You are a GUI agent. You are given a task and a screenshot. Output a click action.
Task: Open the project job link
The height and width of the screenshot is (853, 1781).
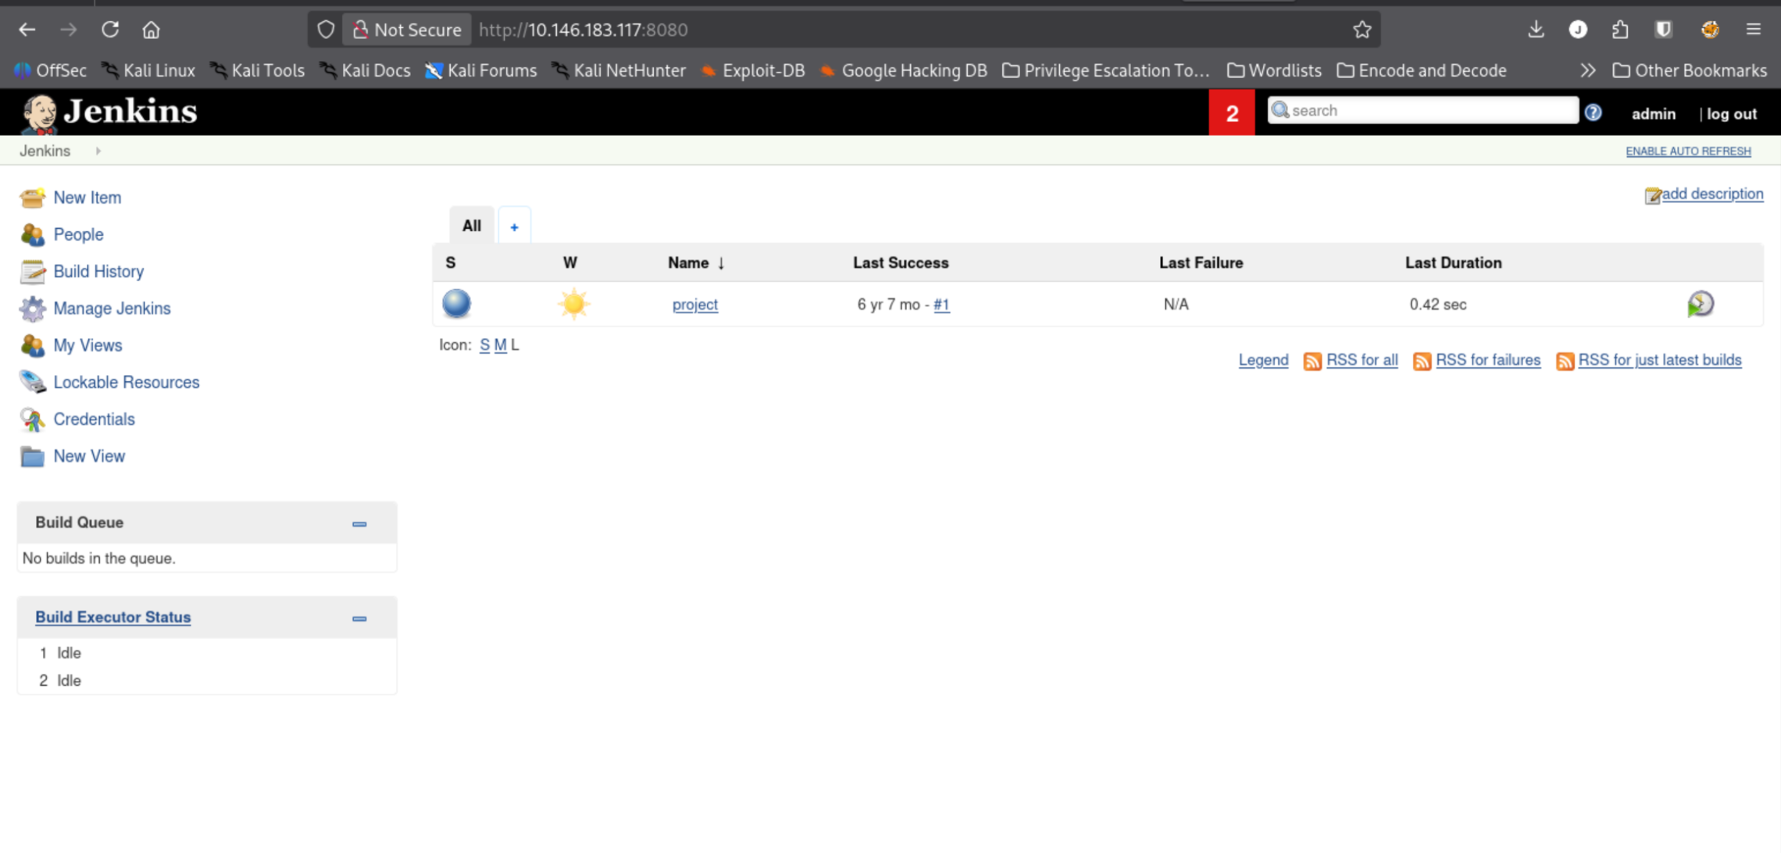point(694,305)
